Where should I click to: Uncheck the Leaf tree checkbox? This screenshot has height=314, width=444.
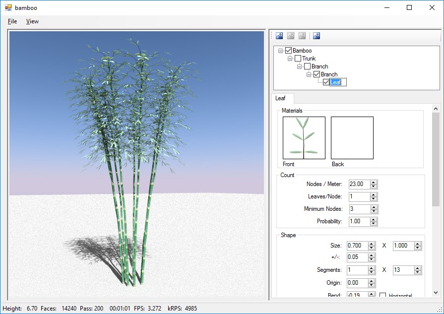(x=326, y=82)
